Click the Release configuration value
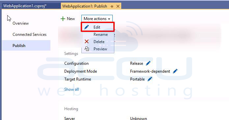 click(136, 63)
